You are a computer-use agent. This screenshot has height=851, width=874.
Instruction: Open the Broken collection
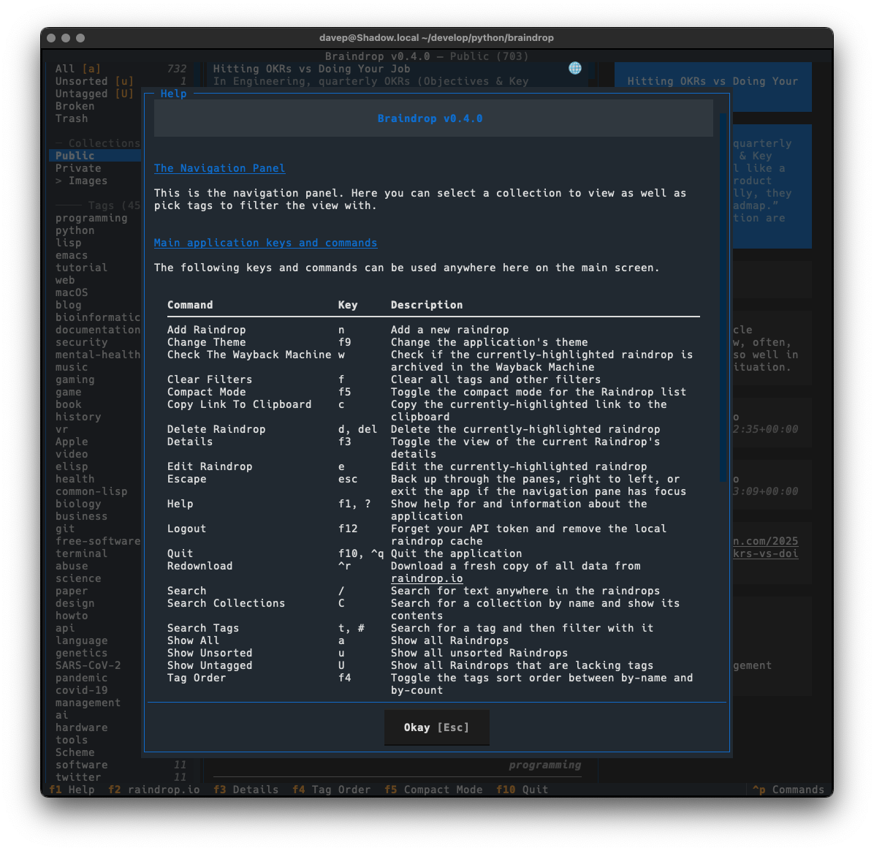pos(75,106)
